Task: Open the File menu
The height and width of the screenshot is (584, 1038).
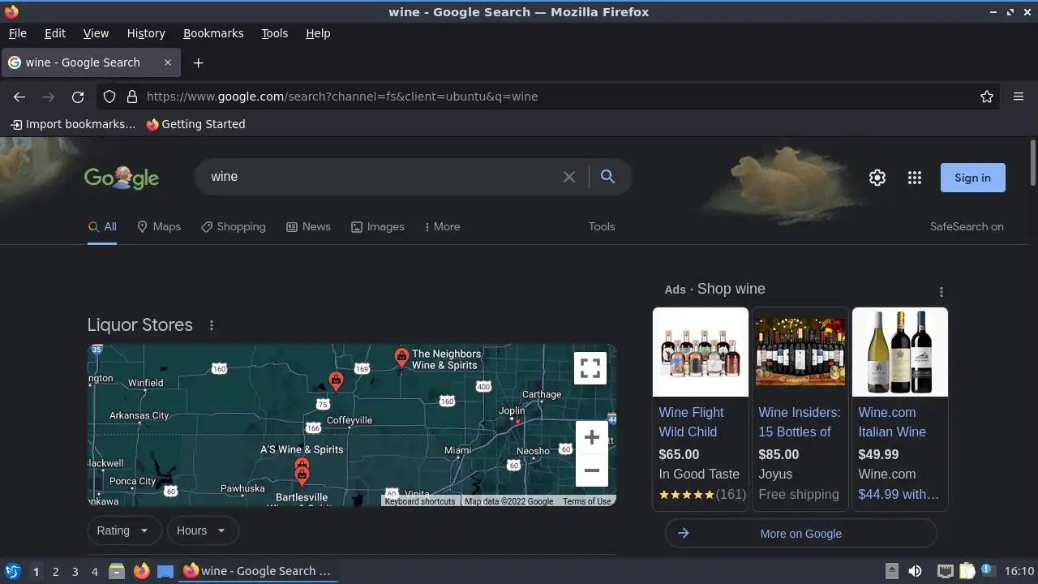Action: coord(17,33)
